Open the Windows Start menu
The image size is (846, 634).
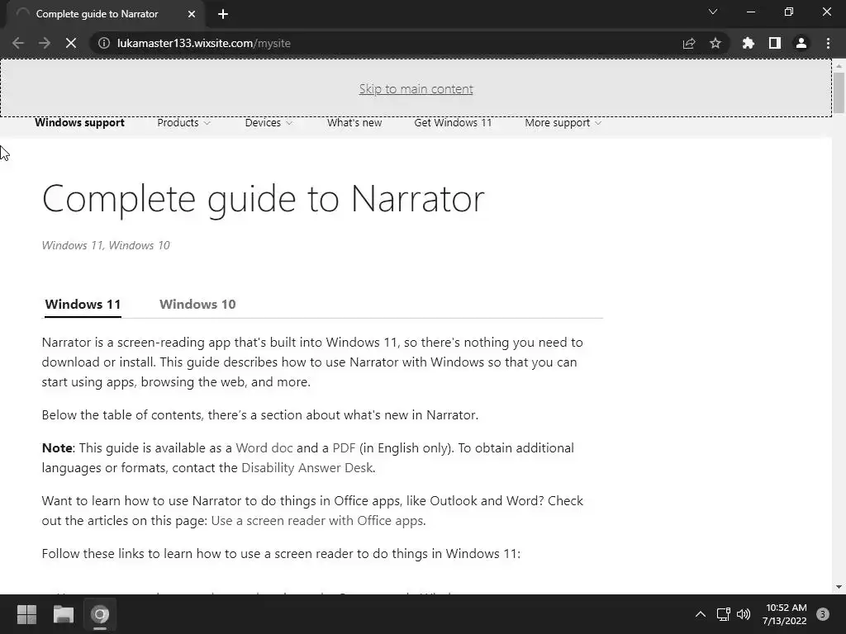(26, 614)
